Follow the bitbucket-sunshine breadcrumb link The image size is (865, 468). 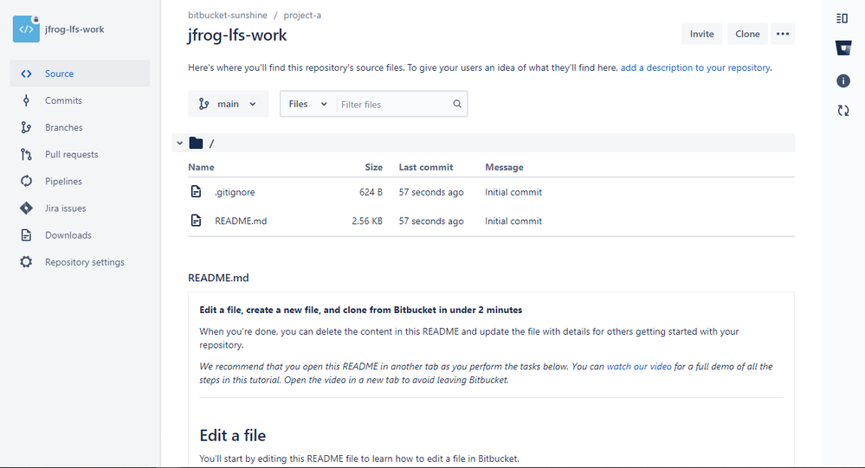tap(227, 15)
